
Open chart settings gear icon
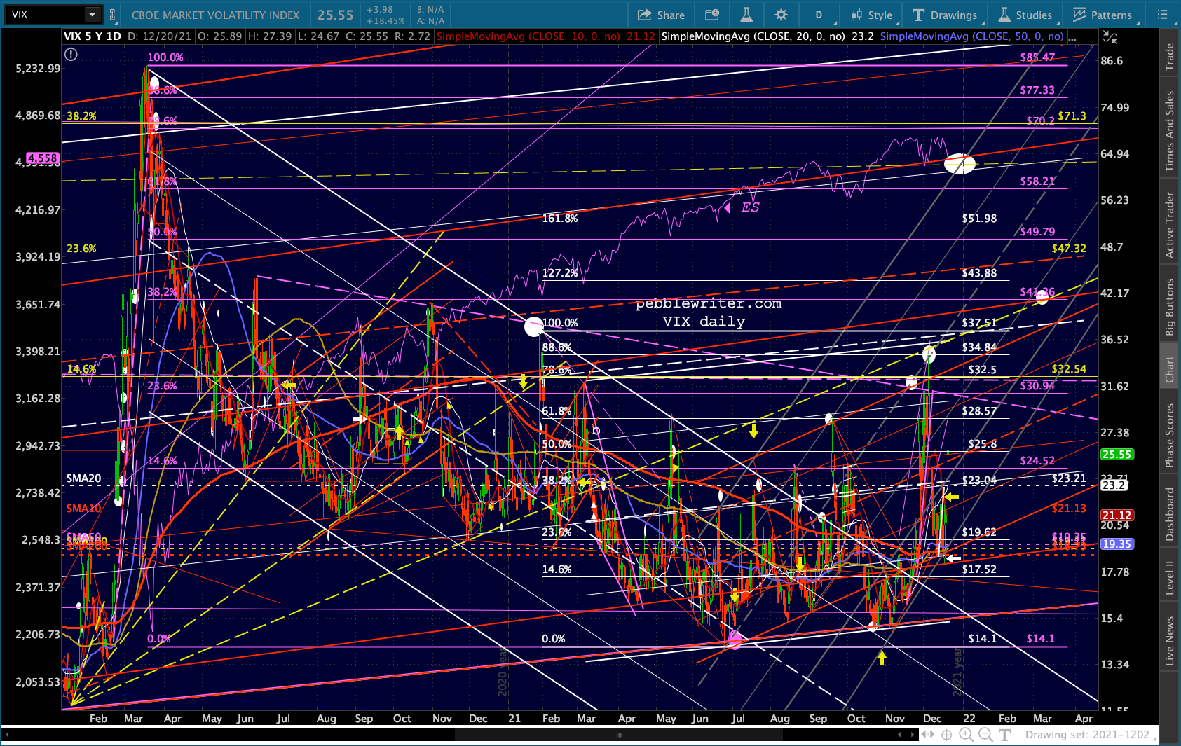click(x=781, y=15)
